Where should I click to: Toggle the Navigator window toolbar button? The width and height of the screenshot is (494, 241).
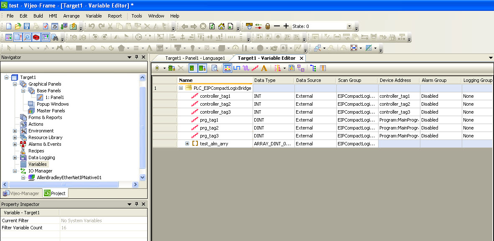point(8,37)
